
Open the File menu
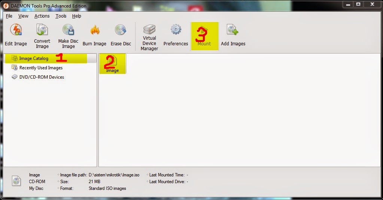click(x=9, y=16)
